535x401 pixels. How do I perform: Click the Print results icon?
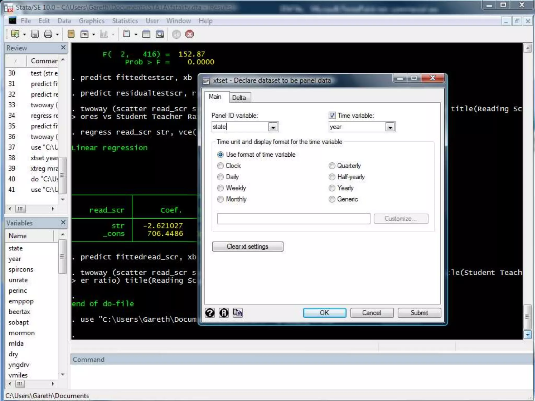(x=48, y=34)
